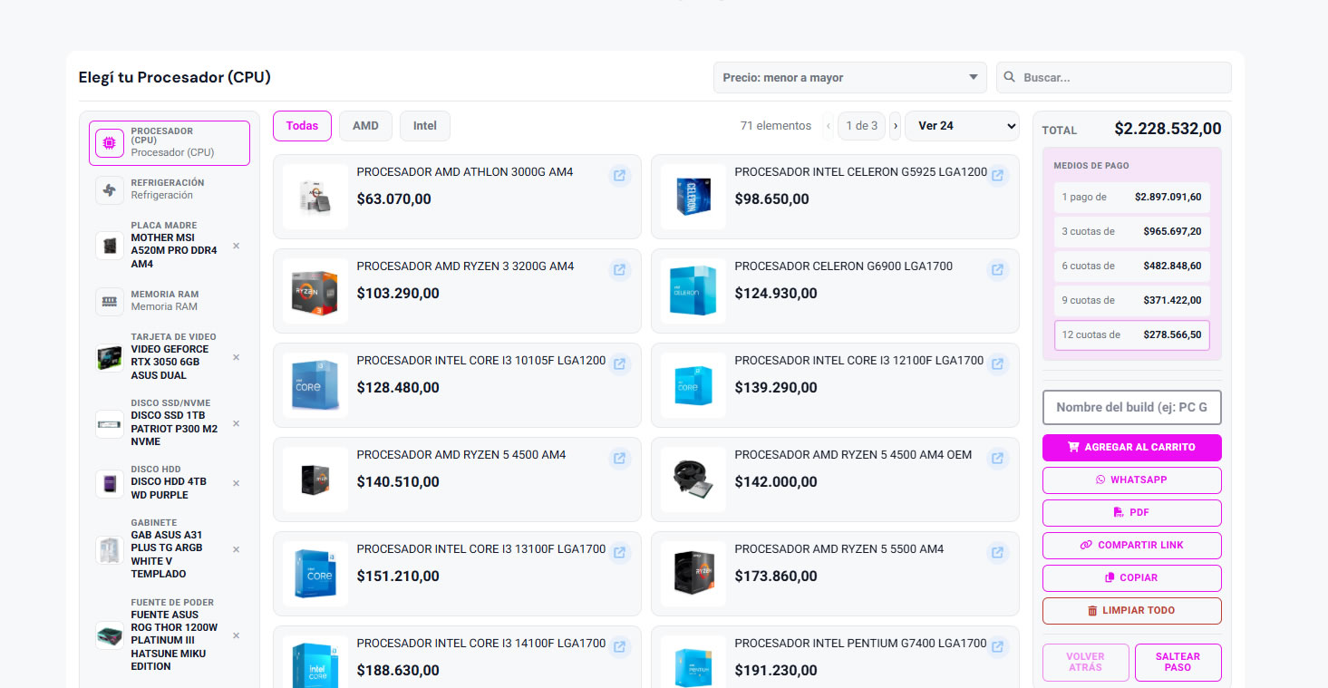Click Compartir Link button
This screenshot has width=1328, height=688.
click(x=1131, y=545)
